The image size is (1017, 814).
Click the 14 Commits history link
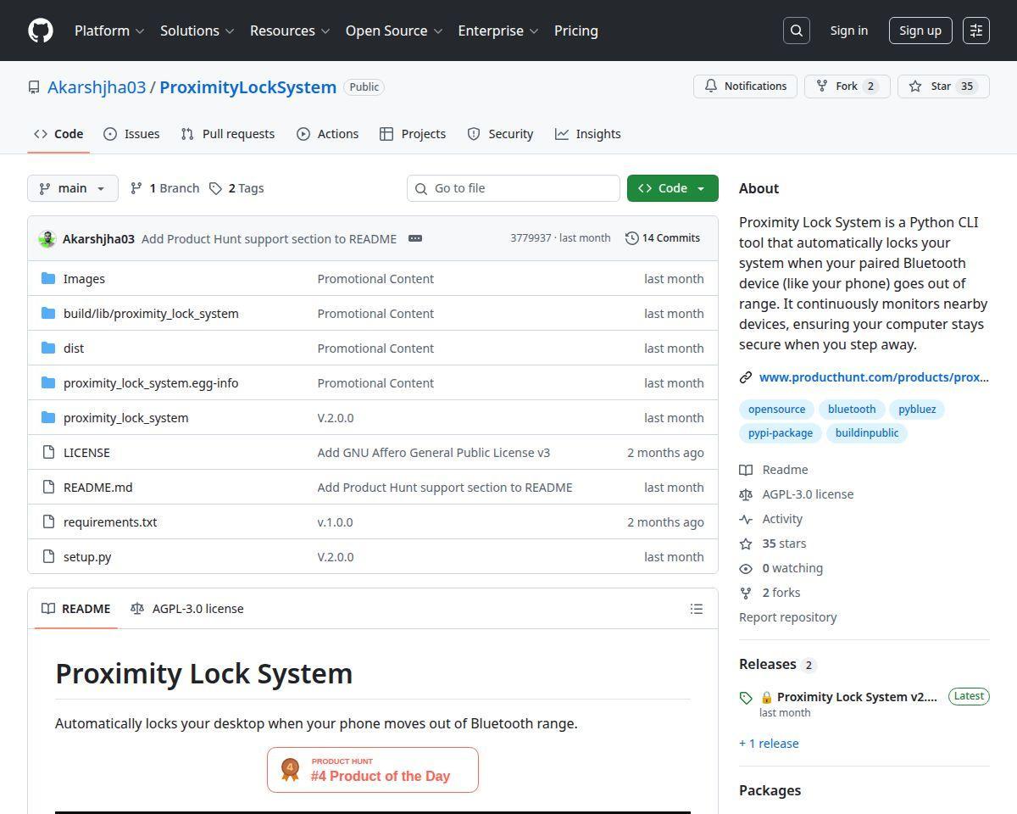[663, 238]
